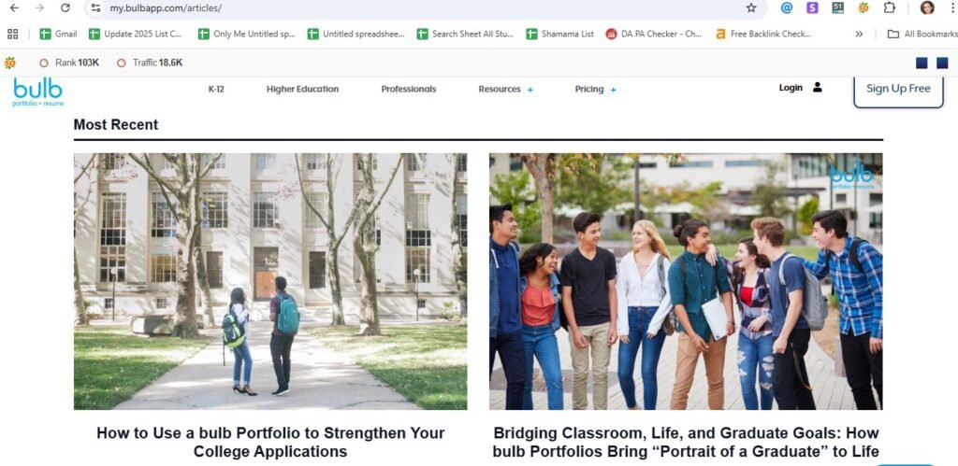The image size is (958, 466).
Task: Reload the page with the refresh icon
Action: tap(65, 7)
